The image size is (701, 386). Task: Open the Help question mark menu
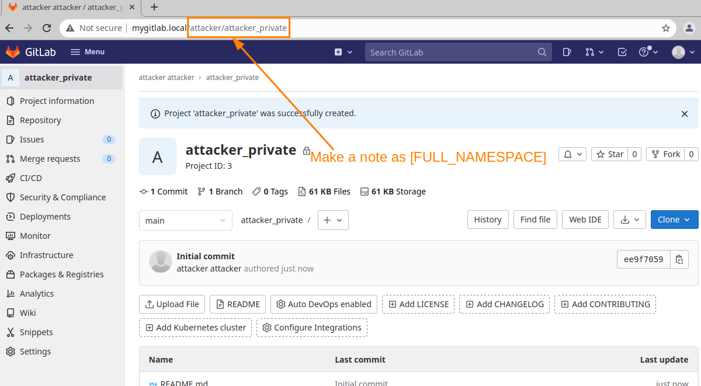648,52
